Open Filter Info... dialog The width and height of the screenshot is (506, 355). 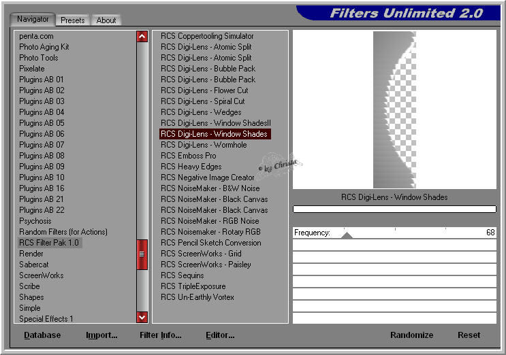161,335
